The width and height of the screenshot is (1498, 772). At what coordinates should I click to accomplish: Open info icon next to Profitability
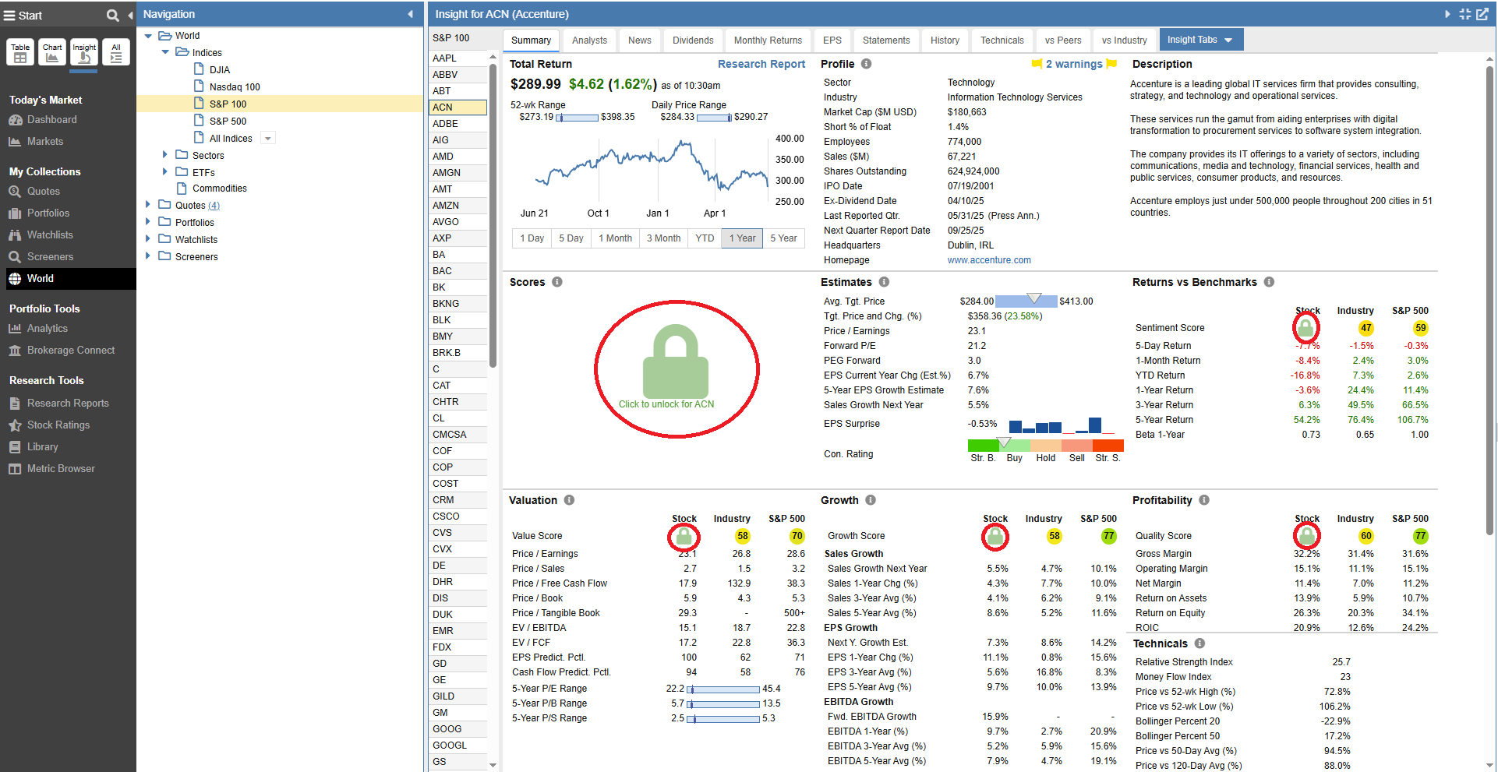pyautogui.click(x=1204, y=500)
